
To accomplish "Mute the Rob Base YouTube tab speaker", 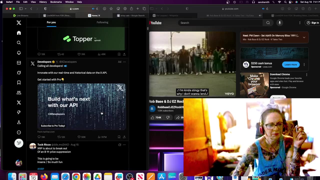I will click(260, 15).
